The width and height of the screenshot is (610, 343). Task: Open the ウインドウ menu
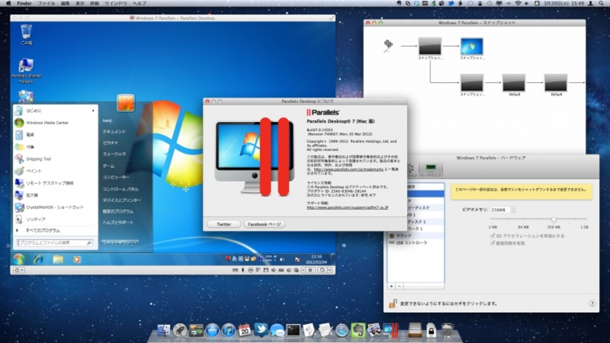[116, 3]
